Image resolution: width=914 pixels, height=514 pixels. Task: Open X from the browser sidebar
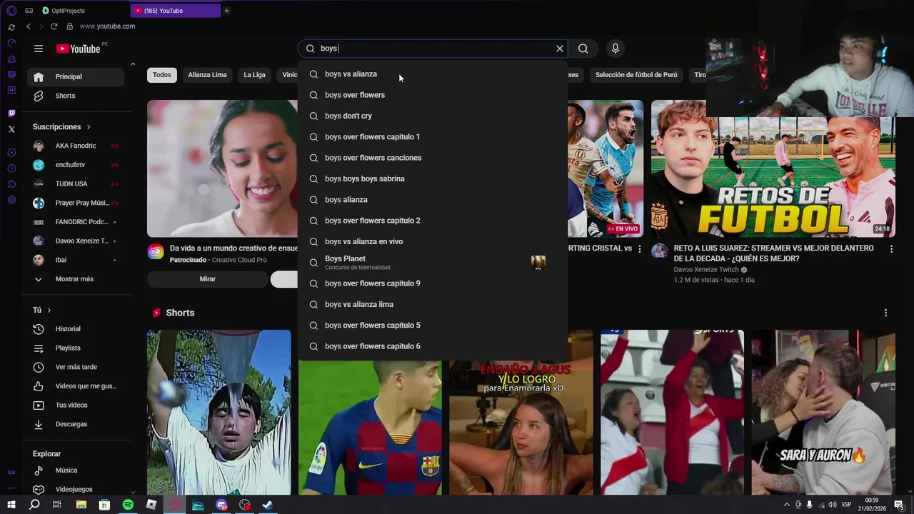coord(11,129)
